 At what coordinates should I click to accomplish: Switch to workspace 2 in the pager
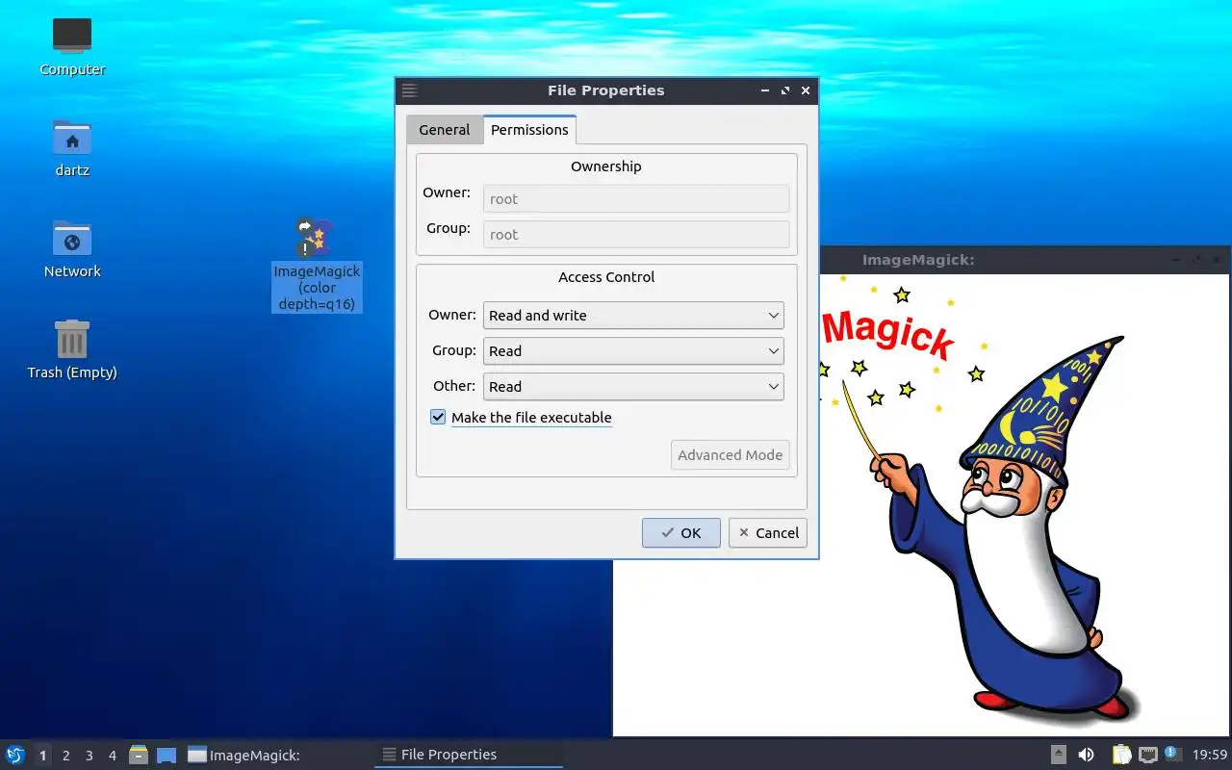coord(65,756)
